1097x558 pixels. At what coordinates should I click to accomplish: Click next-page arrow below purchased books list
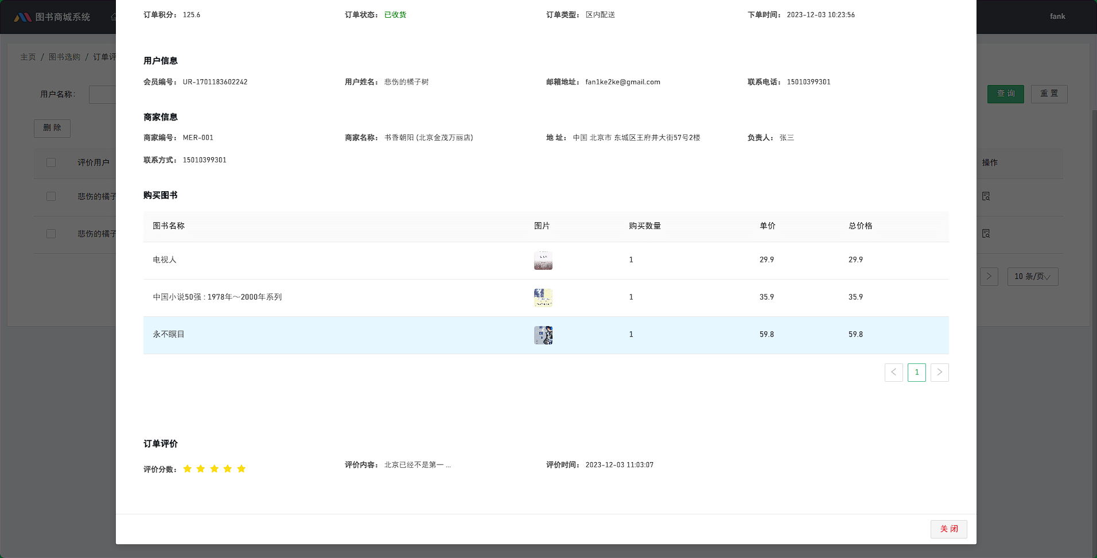tap(939, 372)
